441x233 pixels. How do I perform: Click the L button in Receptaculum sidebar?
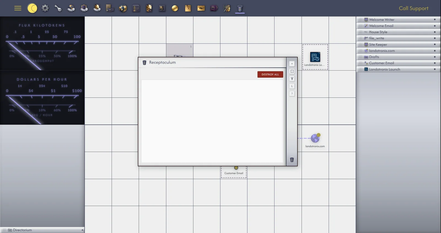pos(292,86)
